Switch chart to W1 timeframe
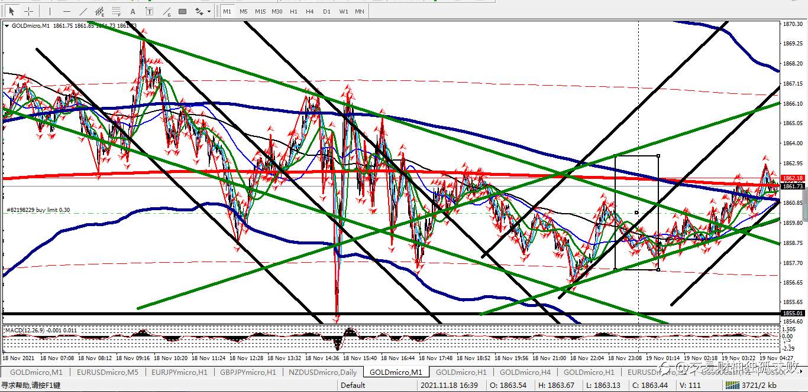The image size is (808, 392). pyautogui.click(x=343, y=11)
